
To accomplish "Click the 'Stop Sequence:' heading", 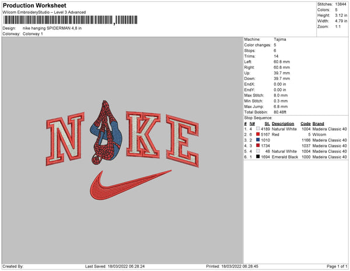I will tap(258, 118).
